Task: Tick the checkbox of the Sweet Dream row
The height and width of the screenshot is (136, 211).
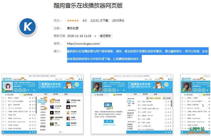Action: (3, 118)
